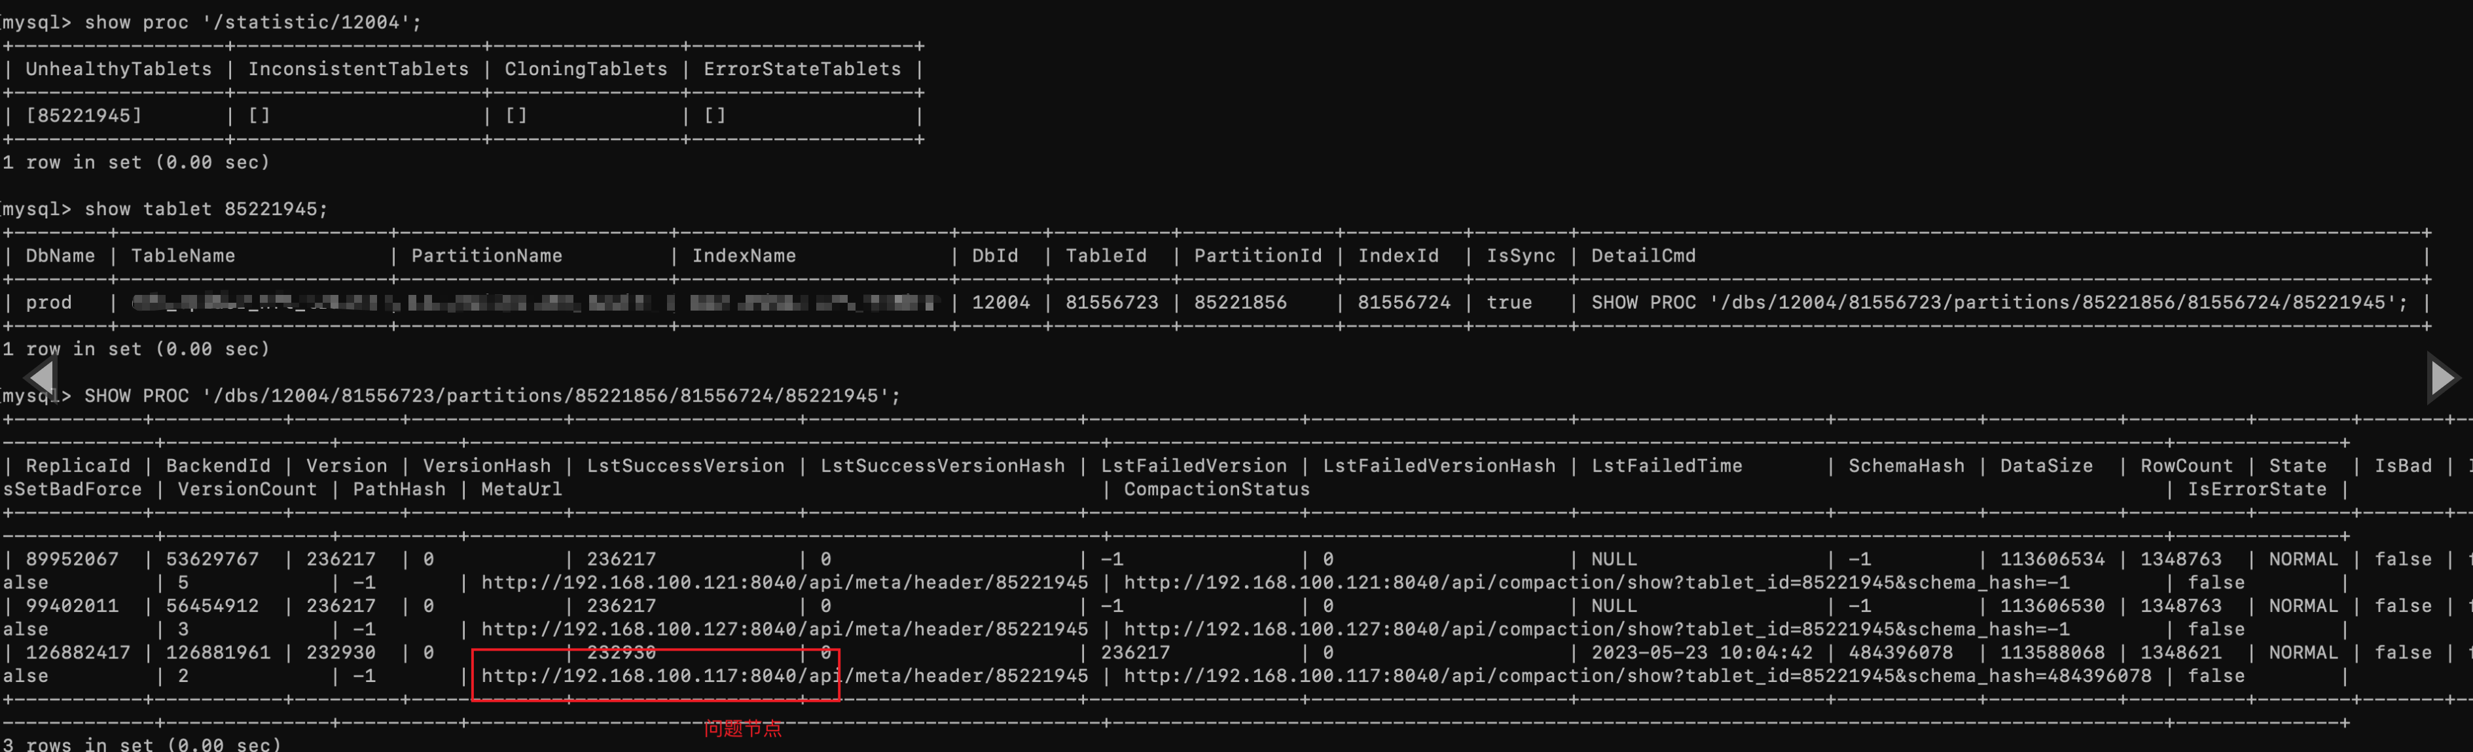Click the TableId value 81556723
The width and height of the screenshot is (2473, 752).
pyautogui.click(x=1111, y=302)
